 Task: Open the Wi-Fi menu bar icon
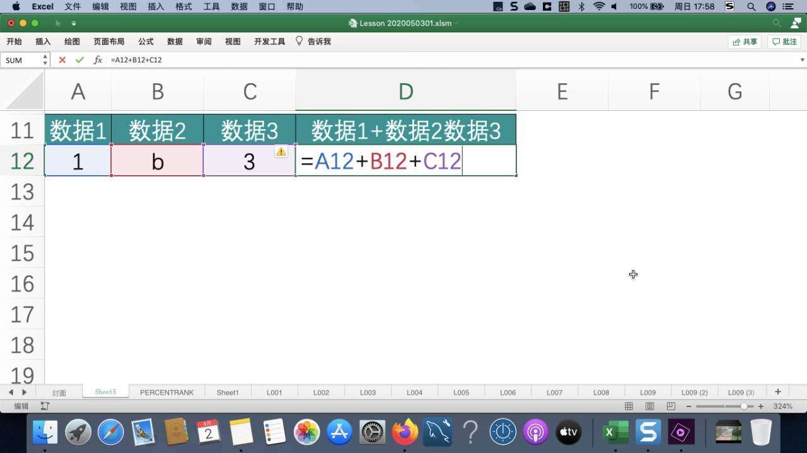[x=598, y=6]
